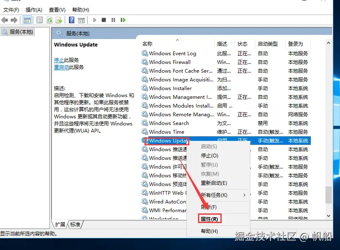
Task: Open the 帮助(H) menu in menu bar
Action: (x=81, y=10)
